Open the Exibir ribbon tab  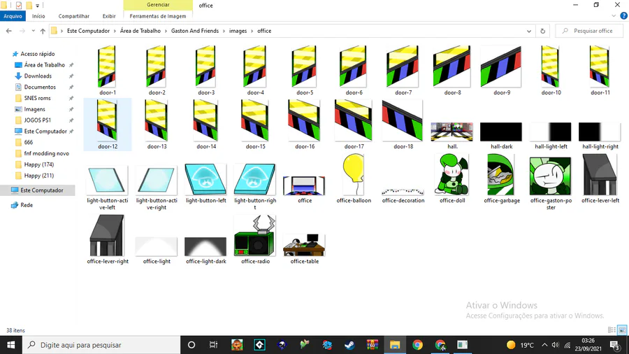pyautogui.click(x=109, y=16)
